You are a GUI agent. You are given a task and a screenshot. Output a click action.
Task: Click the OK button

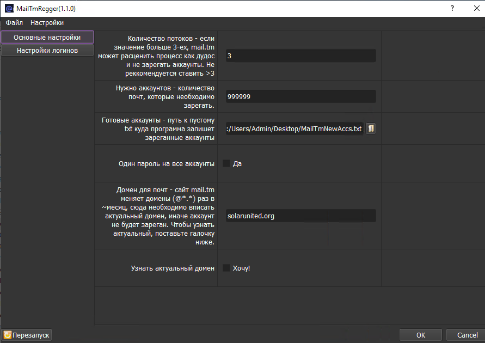click(x=421, y=335)
